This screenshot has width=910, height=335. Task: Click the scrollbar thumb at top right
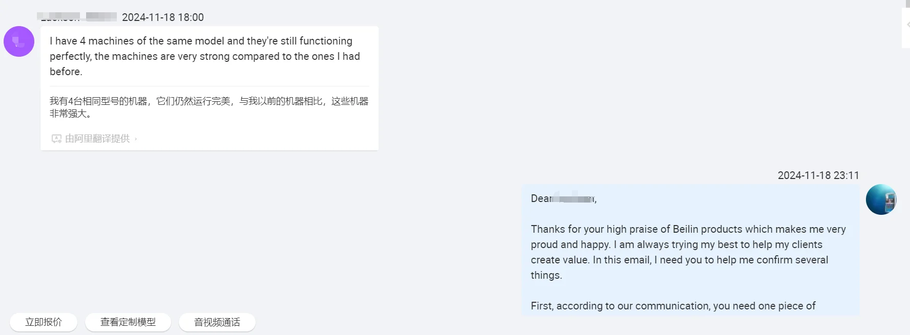(x=907, y=4)
